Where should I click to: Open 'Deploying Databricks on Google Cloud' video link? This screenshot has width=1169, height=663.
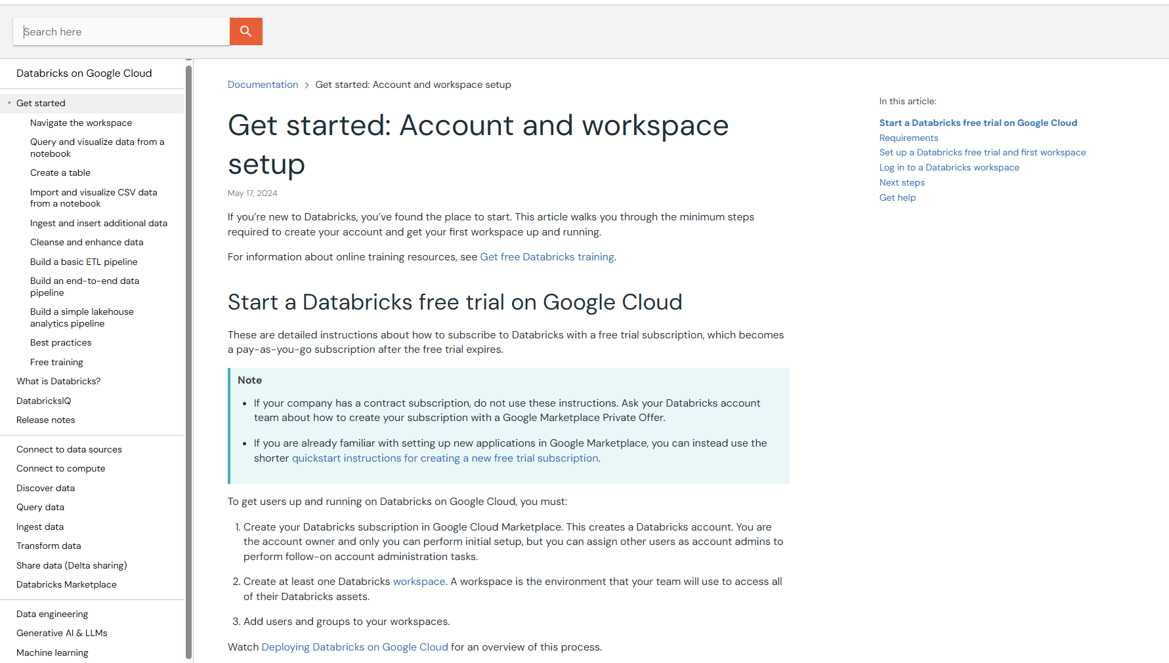354,647
